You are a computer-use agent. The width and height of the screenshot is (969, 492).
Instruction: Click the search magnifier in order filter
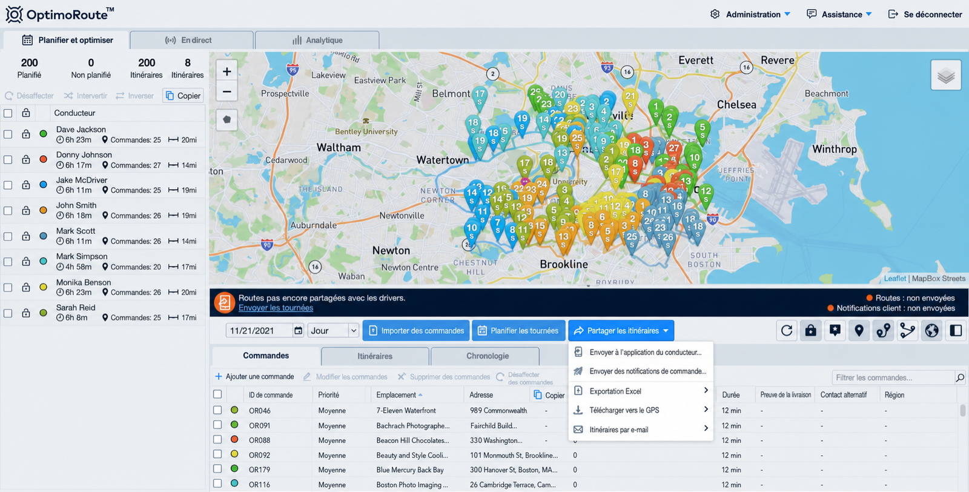(x=960, y=377)
